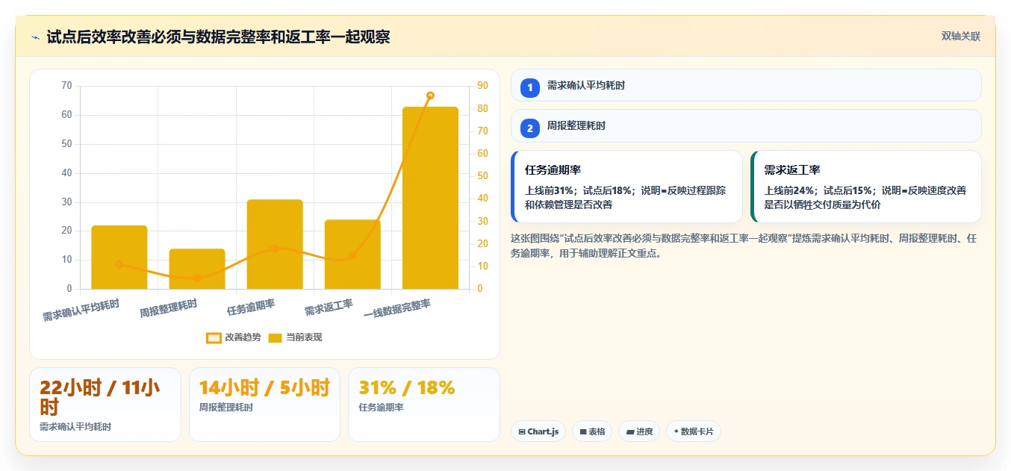
Task: Click the trend line point above 一线数据完整率
Action: tap(430, 96)
